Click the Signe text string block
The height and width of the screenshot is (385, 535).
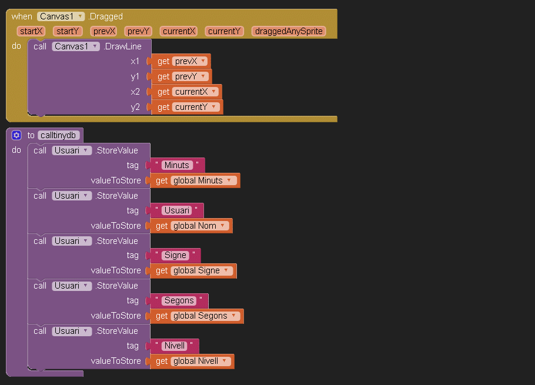point(175,255)
